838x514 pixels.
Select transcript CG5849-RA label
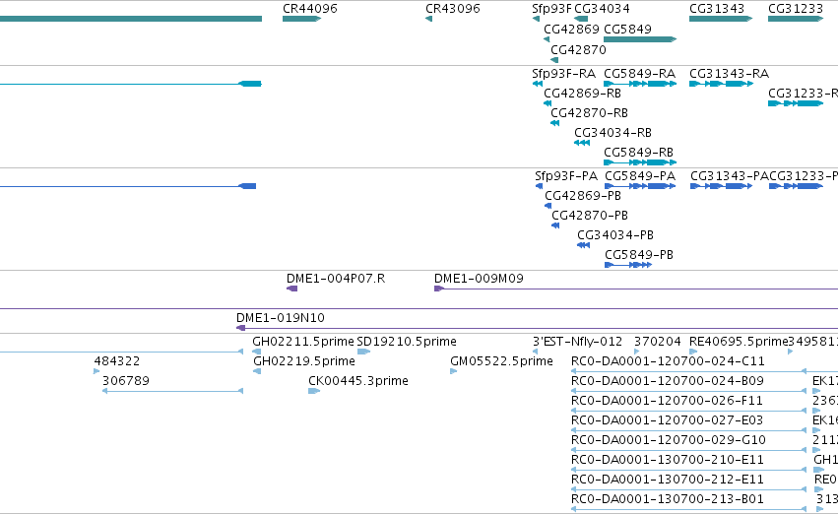(x=639, y=73)
